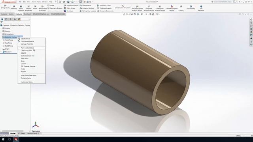Run Performance Evaluation
253x142 pixels.
click(x=42, y=8)
